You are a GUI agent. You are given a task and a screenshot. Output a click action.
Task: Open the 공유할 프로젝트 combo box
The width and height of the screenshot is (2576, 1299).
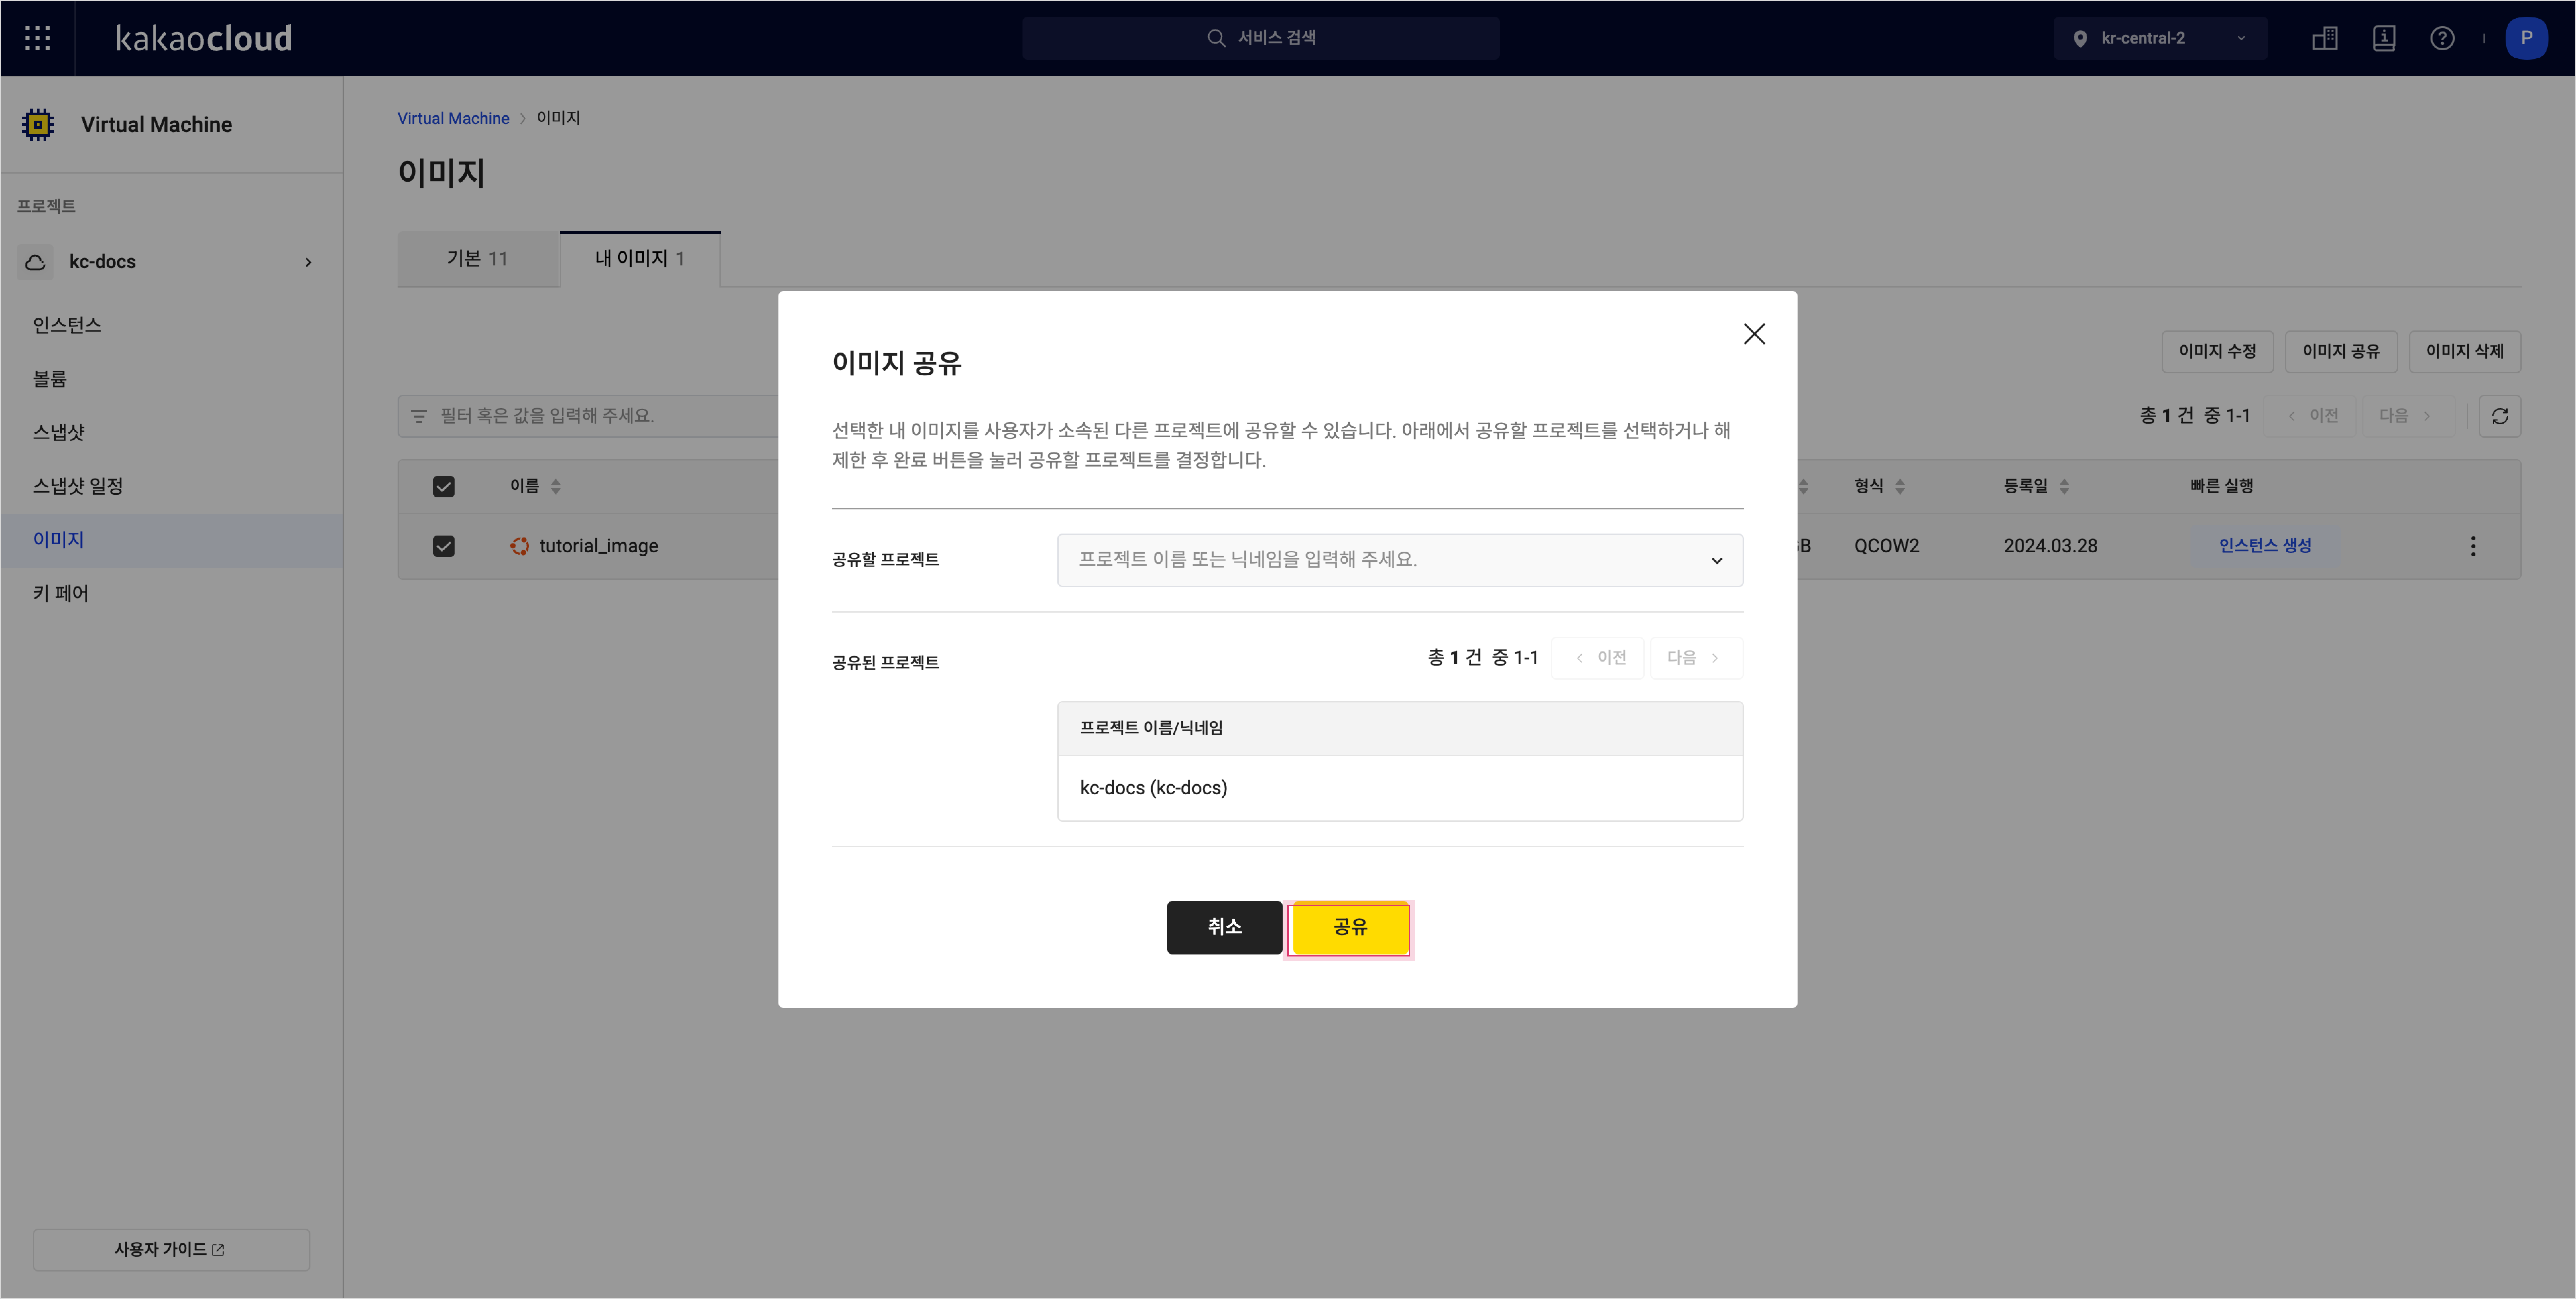click(1400, 560)
